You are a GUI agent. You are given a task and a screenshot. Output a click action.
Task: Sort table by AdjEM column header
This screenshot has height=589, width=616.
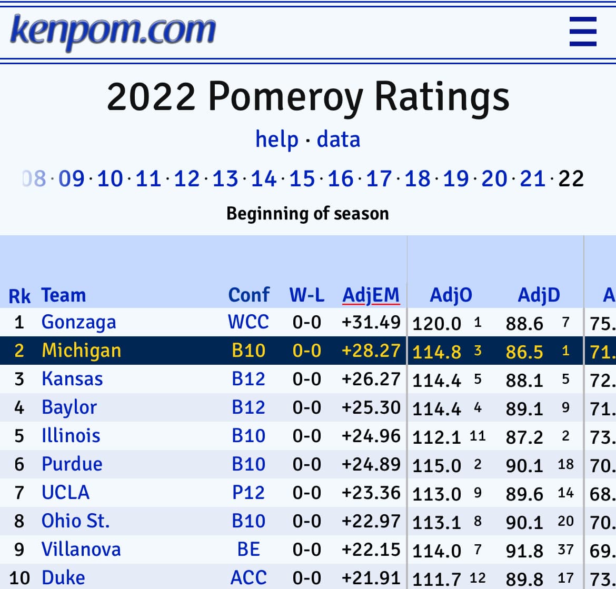pyautogui.click(x=371, y=295)
